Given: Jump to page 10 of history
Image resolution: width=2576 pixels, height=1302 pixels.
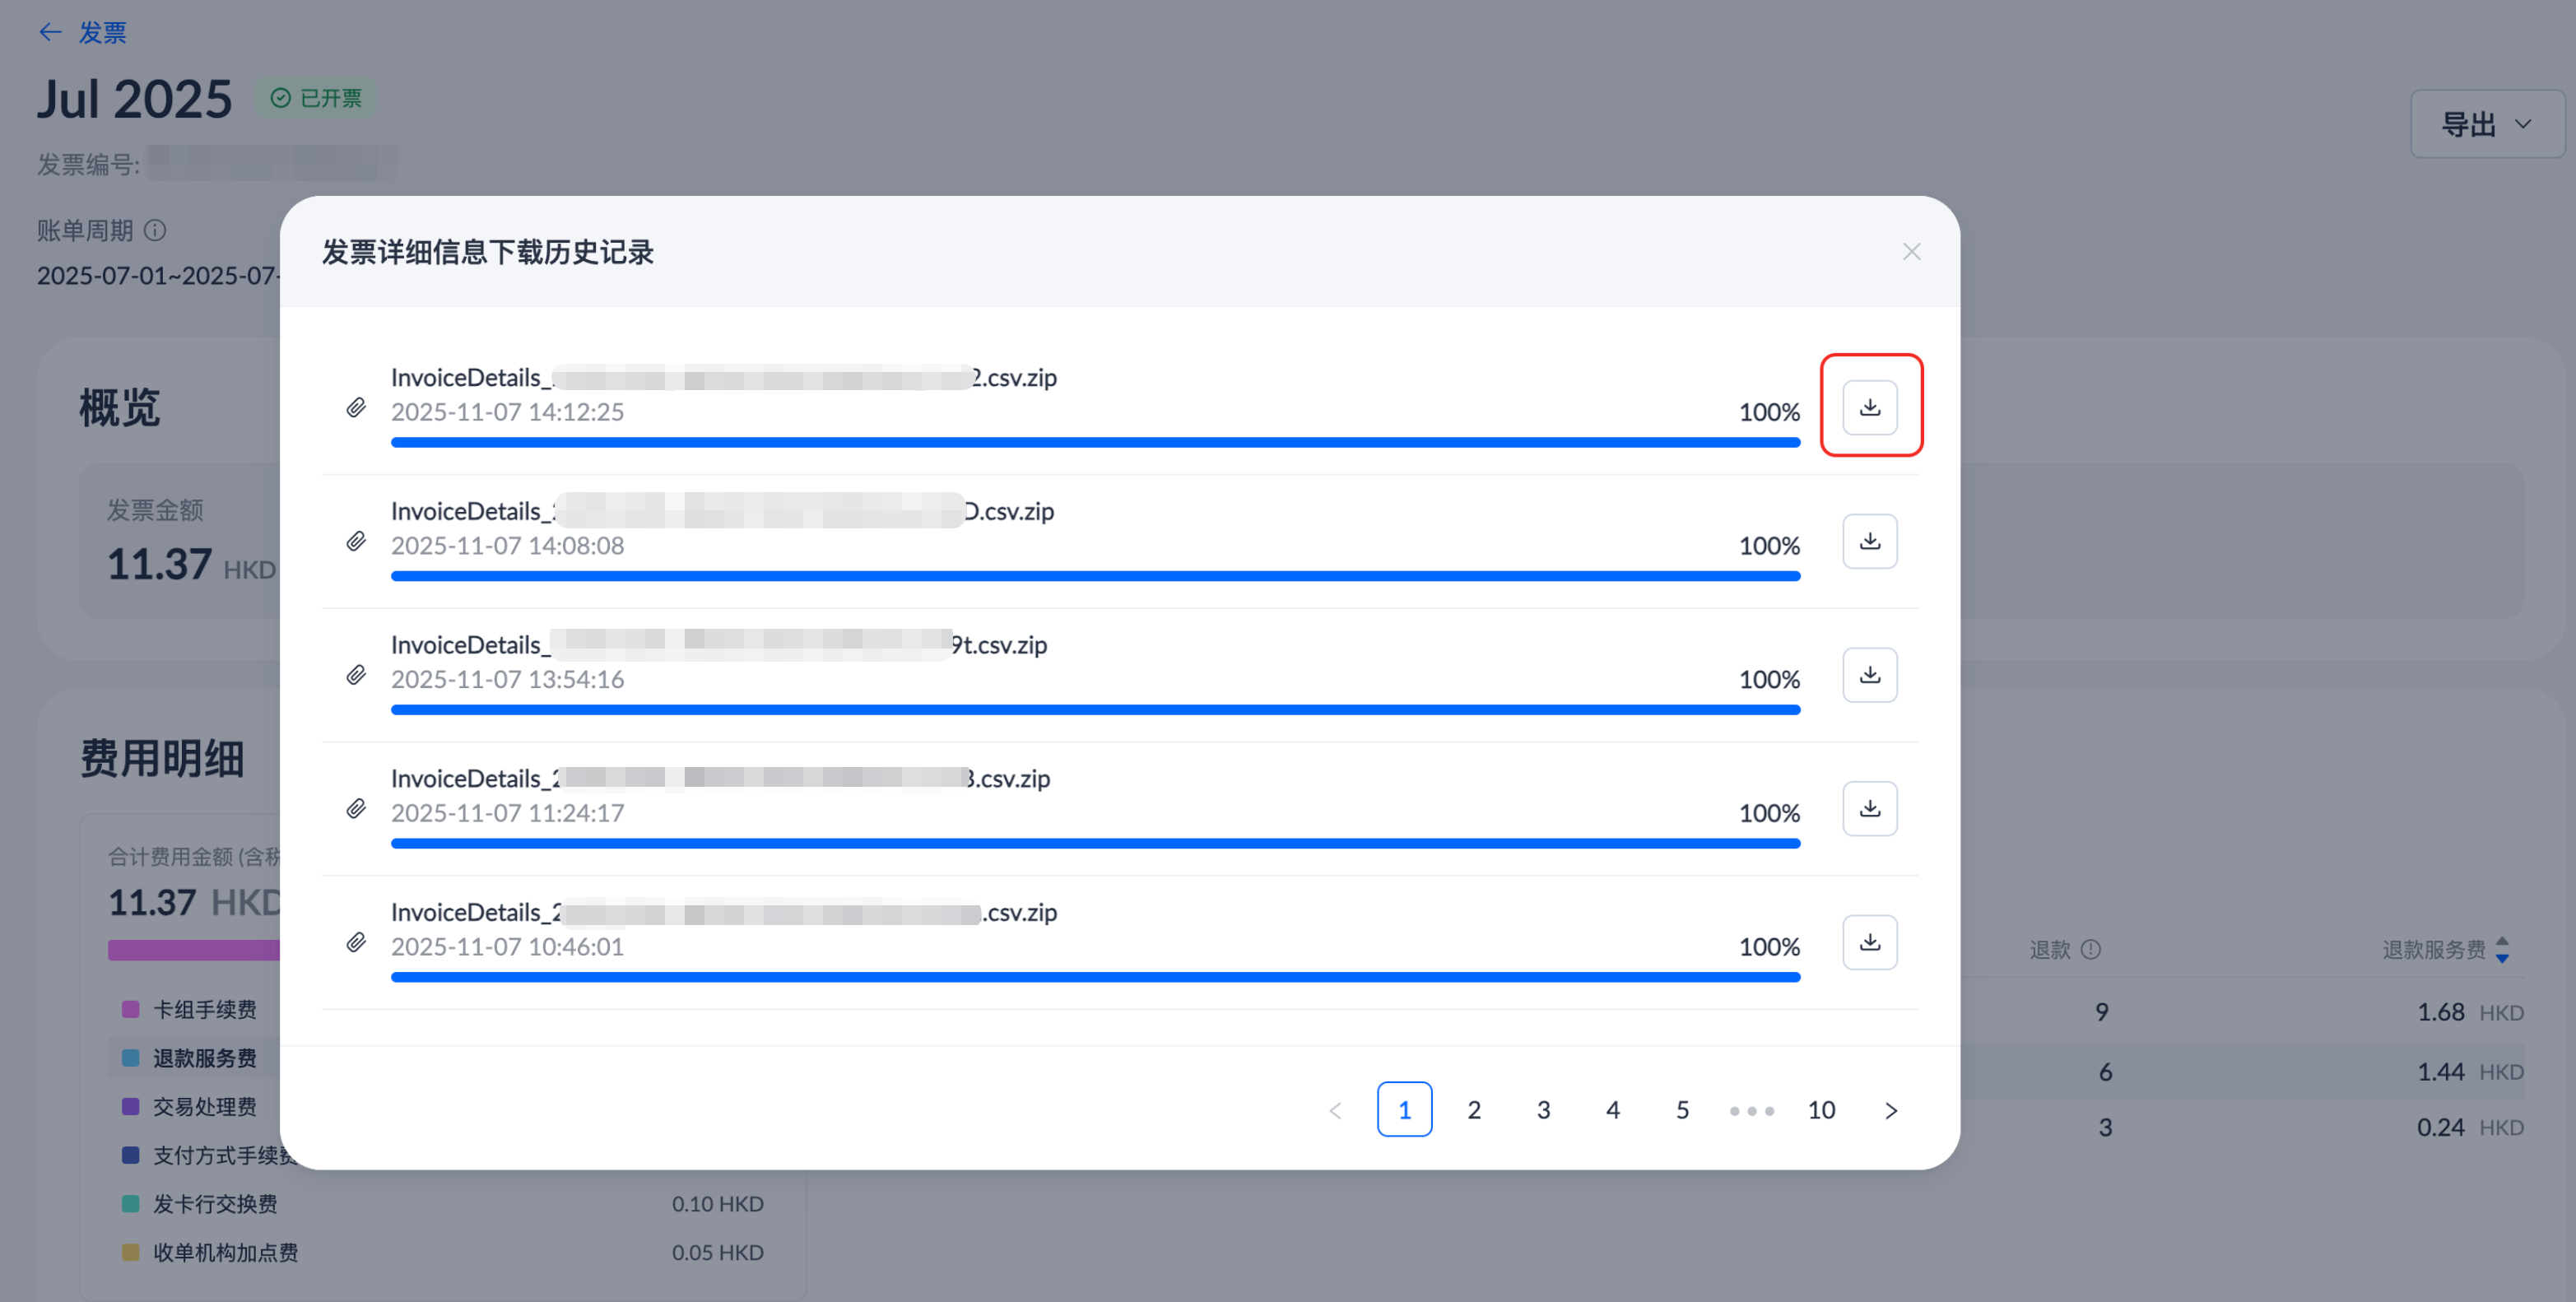Looking at the screenshot, I should tap(1820, 1109).
